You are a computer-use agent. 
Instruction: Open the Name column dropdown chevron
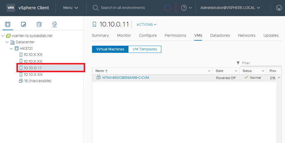pyautogui.click(x=209, y=71)
